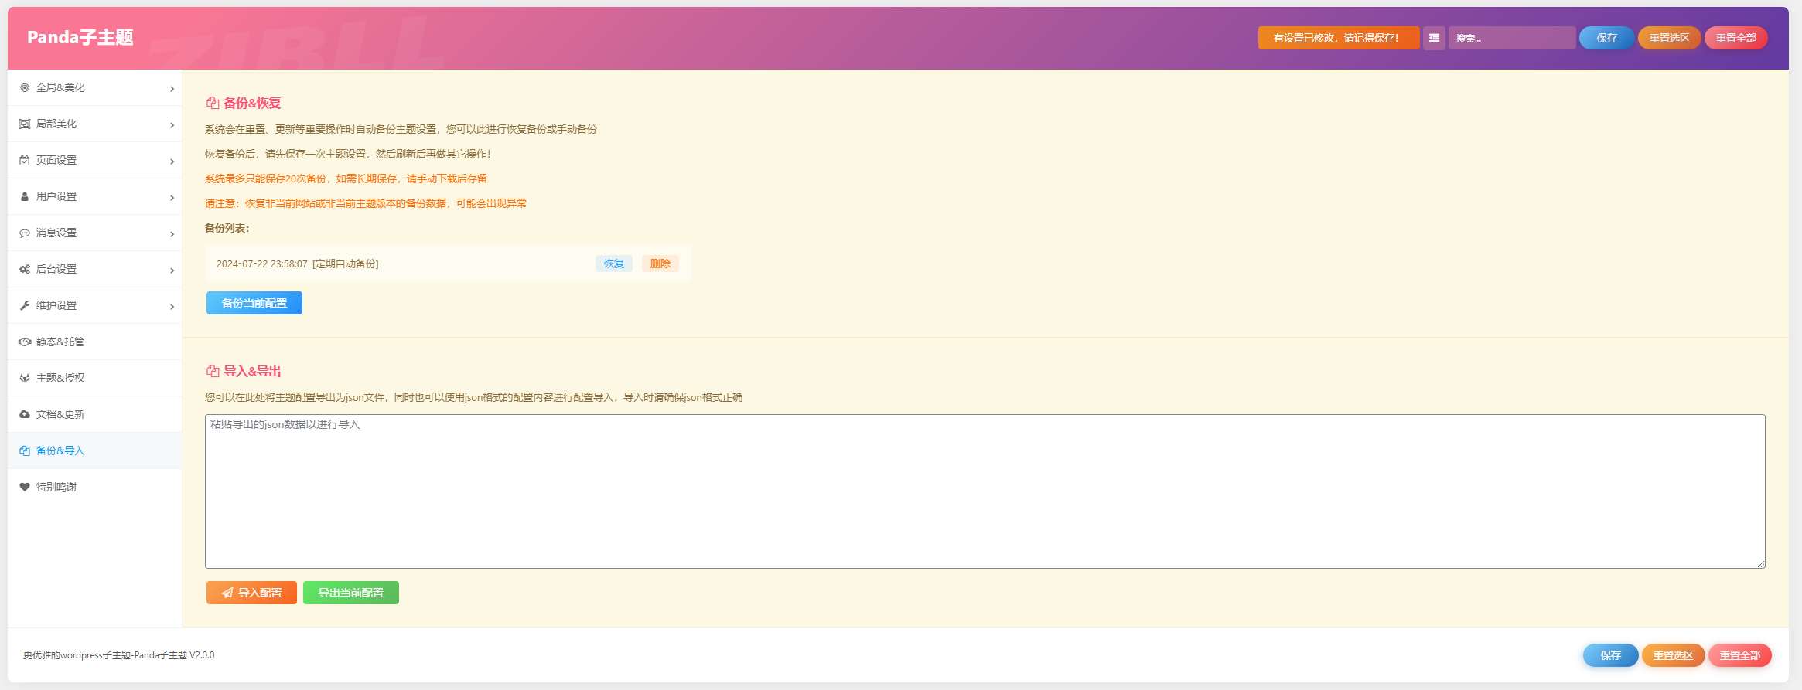Viewport: 1802px width, 690px height.
Task: Focus the json import textarea
Action: click(985, 491)
